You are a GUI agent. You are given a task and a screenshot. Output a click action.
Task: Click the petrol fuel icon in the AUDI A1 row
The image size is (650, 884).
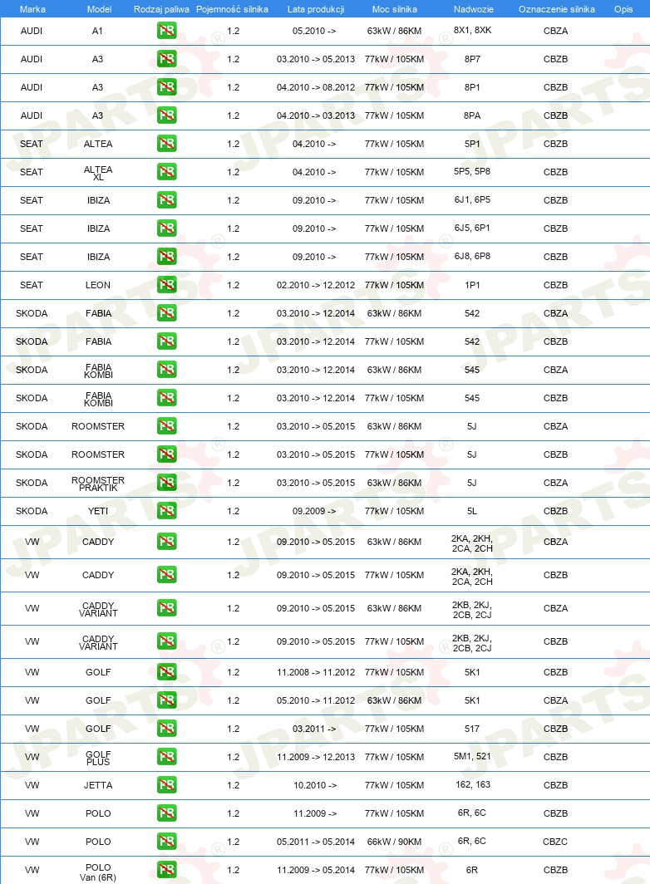coord(166,31)
